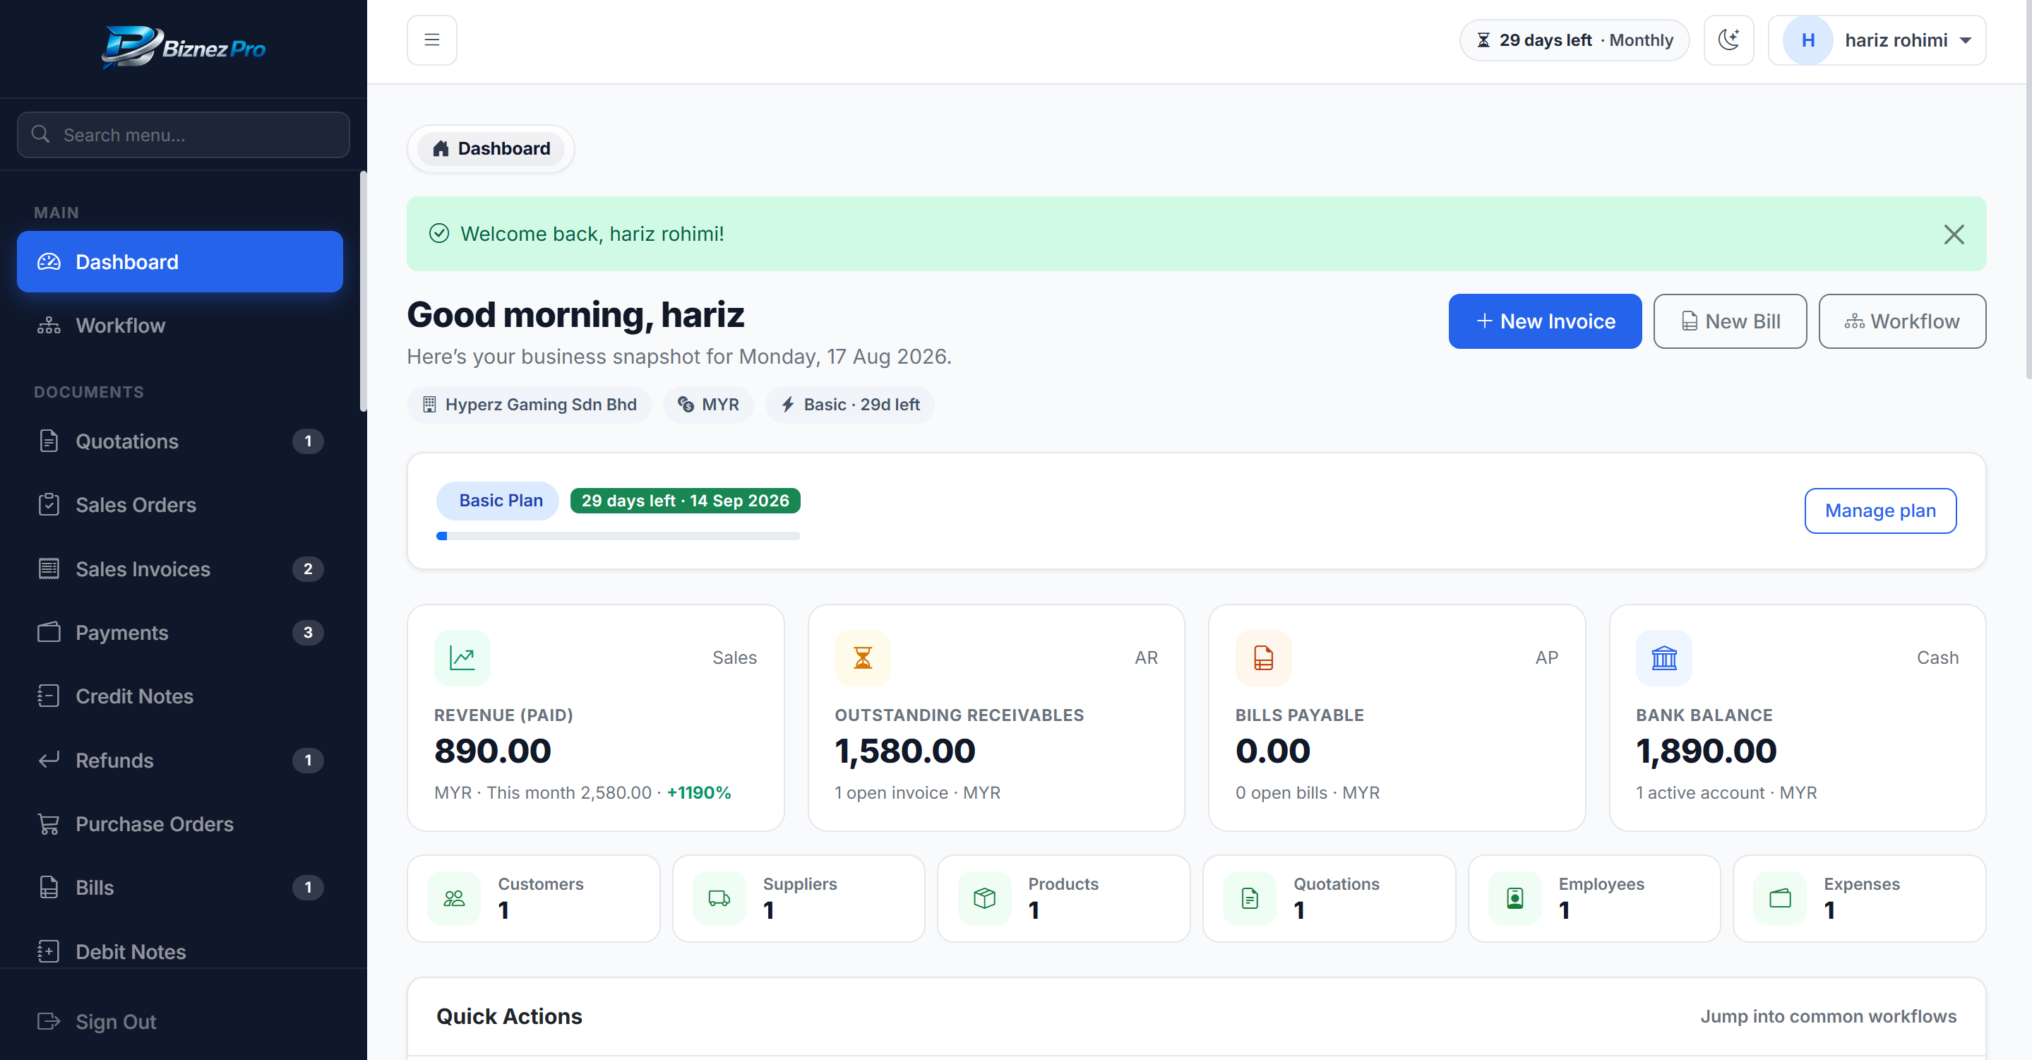Click the Payments count badge 3

(x=308, y=632)
